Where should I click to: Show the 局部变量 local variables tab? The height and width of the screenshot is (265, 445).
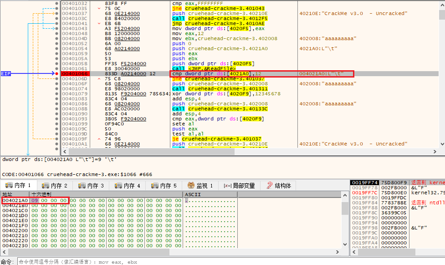pyautogui.click(x=239, y=186)
